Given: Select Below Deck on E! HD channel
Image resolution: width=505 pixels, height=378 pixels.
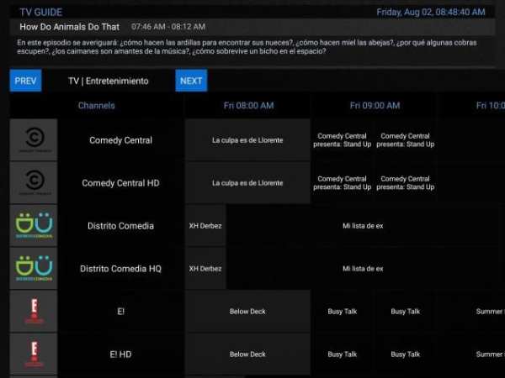Looking at the screenshot, I should tap(247, 354).
